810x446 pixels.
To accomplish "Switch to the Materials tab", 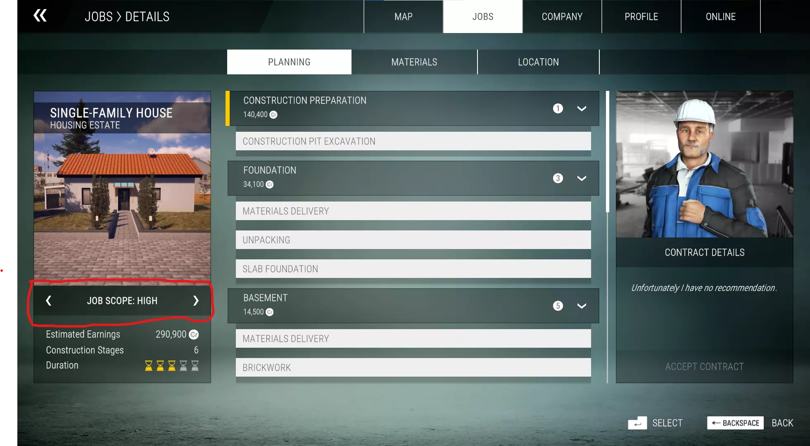I will click(414, 62).
